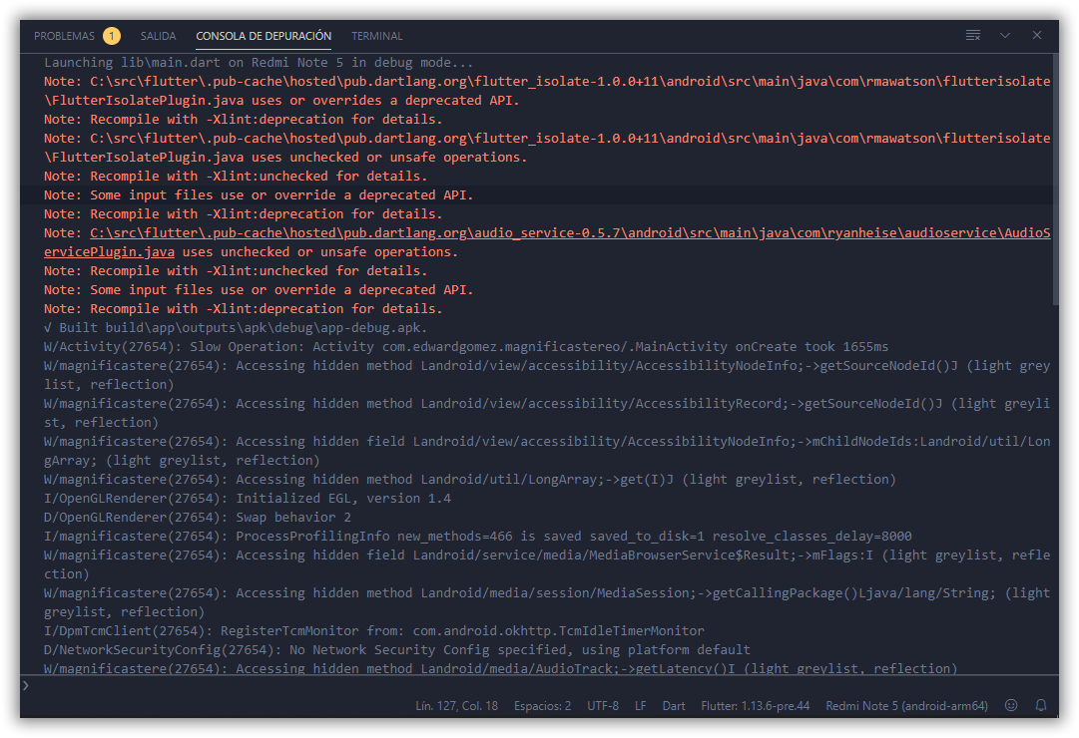The image size is (1079, 738).
Task: Open the AudioServicePlugin.java file path link
Action: click(547, 242)
